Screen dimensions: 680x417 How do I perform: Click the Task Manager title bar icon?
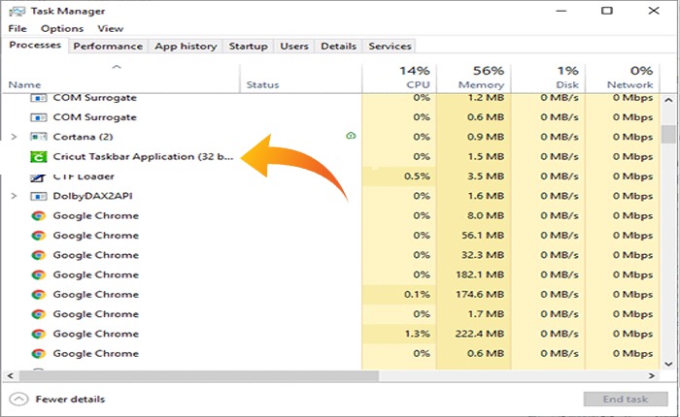(15, 12)
